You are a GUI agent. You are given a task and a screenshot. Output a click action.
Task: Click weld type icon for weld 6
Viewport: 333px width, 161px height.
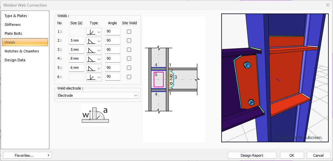coord(91,77)
